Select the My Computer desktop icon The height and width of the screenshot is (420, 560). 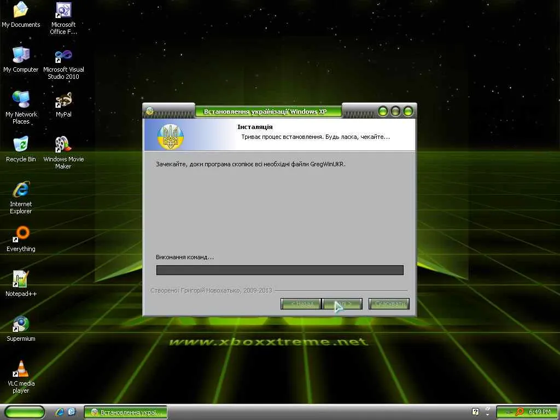(21, 59)
